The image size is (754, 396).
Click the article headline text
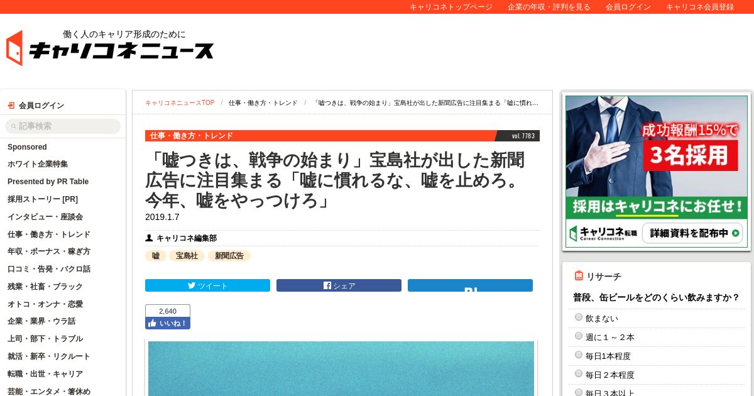[335, 180]
